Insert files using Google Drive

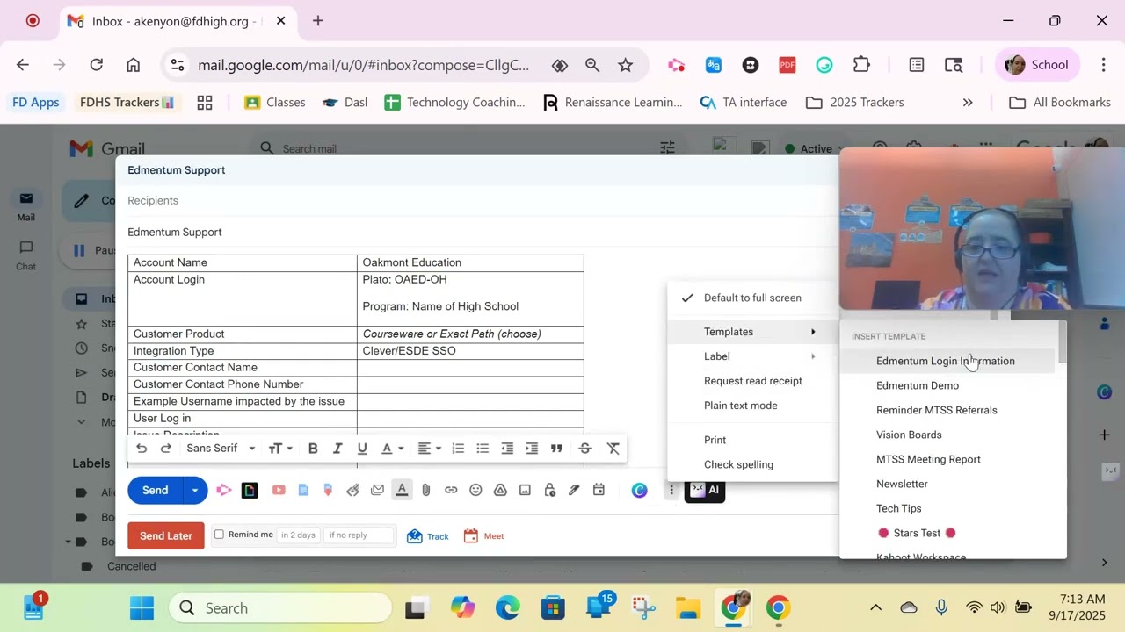click(x=500, y=490)
